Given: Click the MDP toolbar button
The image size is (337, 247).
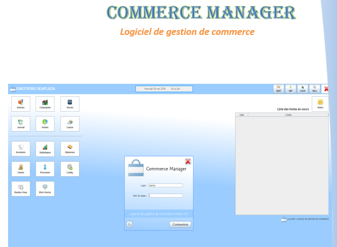Looking at the screenshot, I should 278,89.
